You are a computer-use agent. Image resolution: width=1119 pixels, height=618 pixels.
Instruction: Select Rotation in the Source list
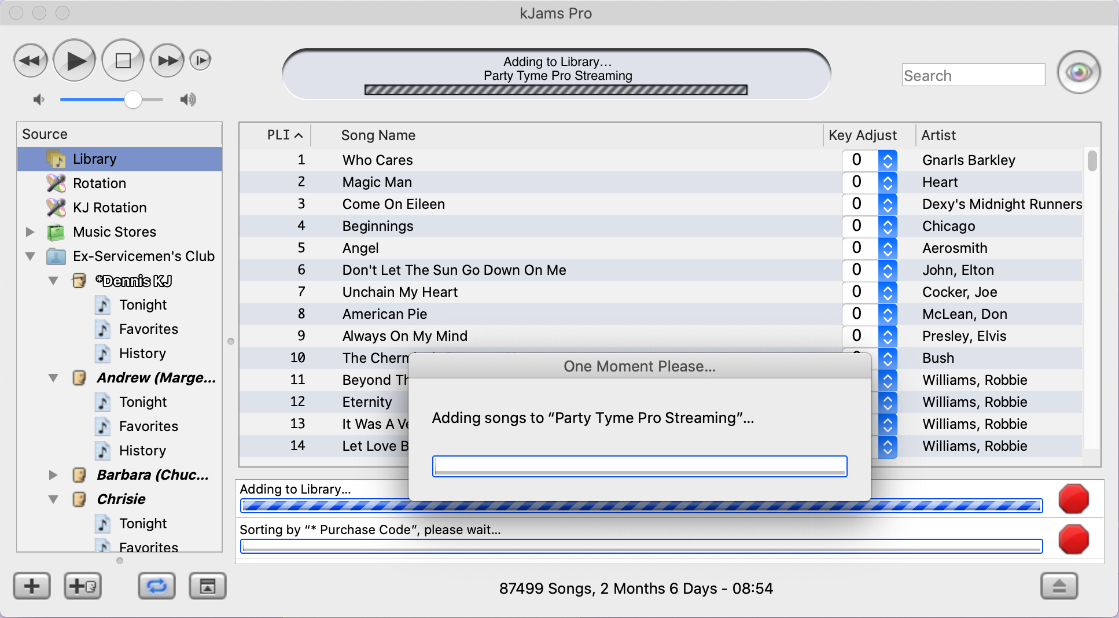pyautogui.click(x=99, y=183)
